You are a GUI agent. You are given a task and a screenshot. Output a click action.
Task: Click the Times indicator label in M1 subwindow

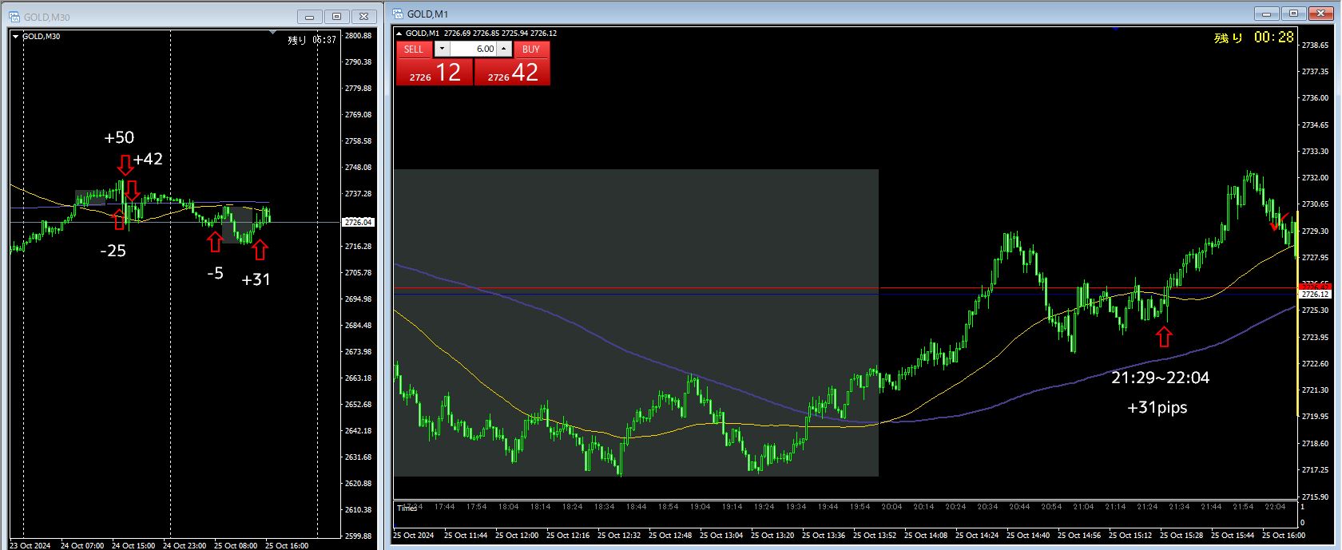pos(407,508)
